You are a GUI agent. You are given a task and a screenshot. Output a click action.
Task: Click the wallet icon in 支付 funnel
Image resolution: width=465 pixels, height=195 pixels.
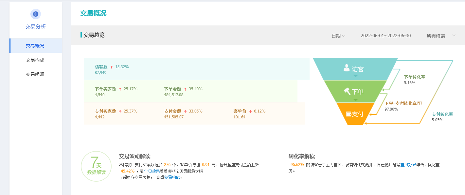tap(349, 114)
